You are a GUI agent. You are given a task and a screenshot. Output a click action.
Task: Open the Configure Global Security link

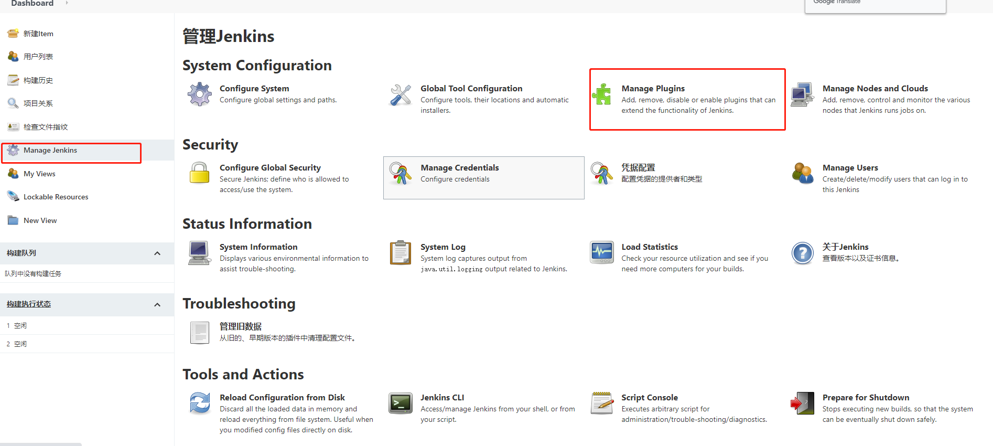270,167
